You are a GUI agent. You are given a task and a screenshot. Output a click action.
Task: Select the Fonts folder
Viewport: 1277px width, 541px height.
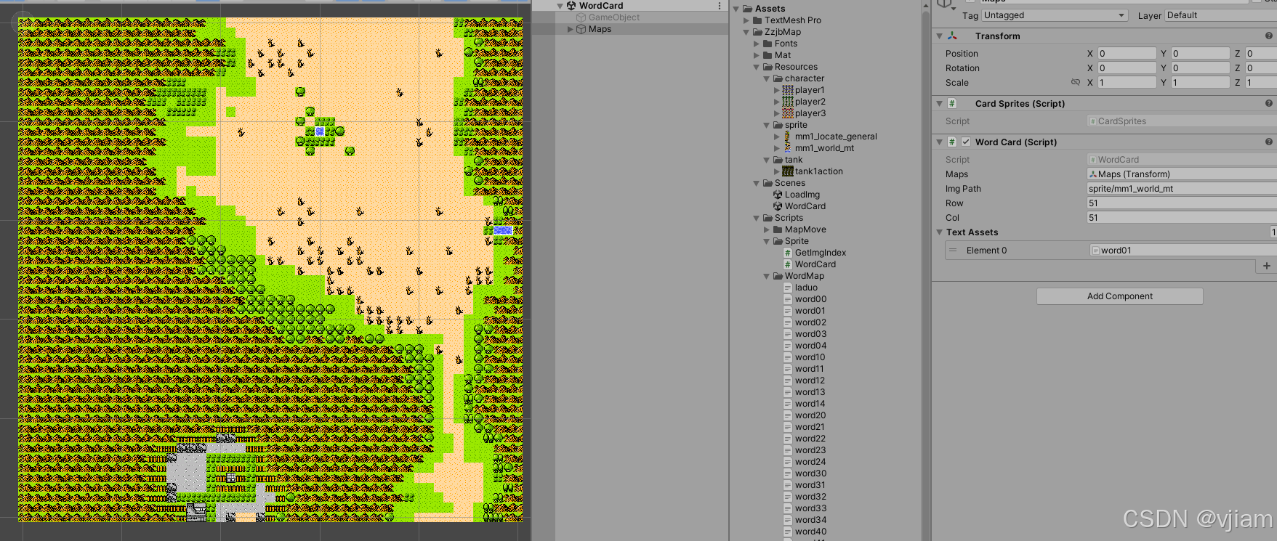pyautogui.click(x=780, y=44)
